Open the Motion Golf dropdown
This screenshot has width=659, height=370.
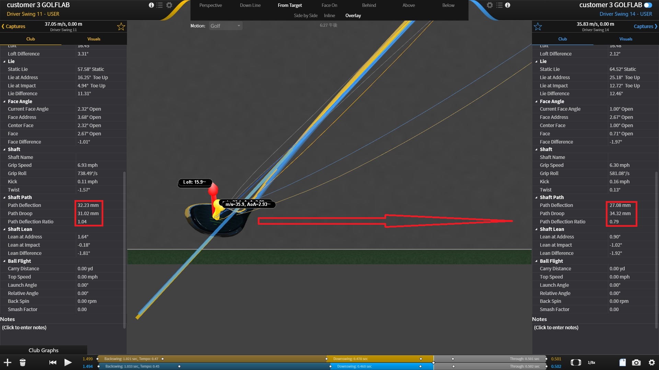tap(226, 26)
